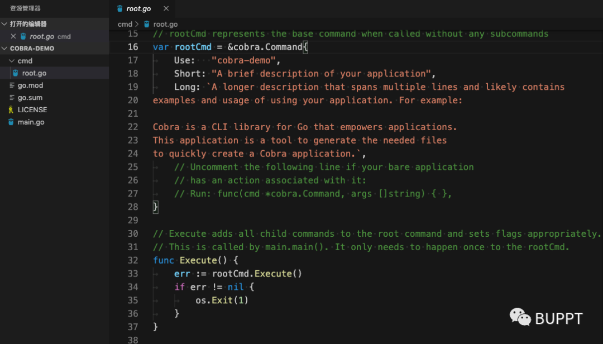Viewport: 603px width, 344px height.
Task: Click line number 28 in gutter
Action: pyautogui.click(x=133, y=207)
